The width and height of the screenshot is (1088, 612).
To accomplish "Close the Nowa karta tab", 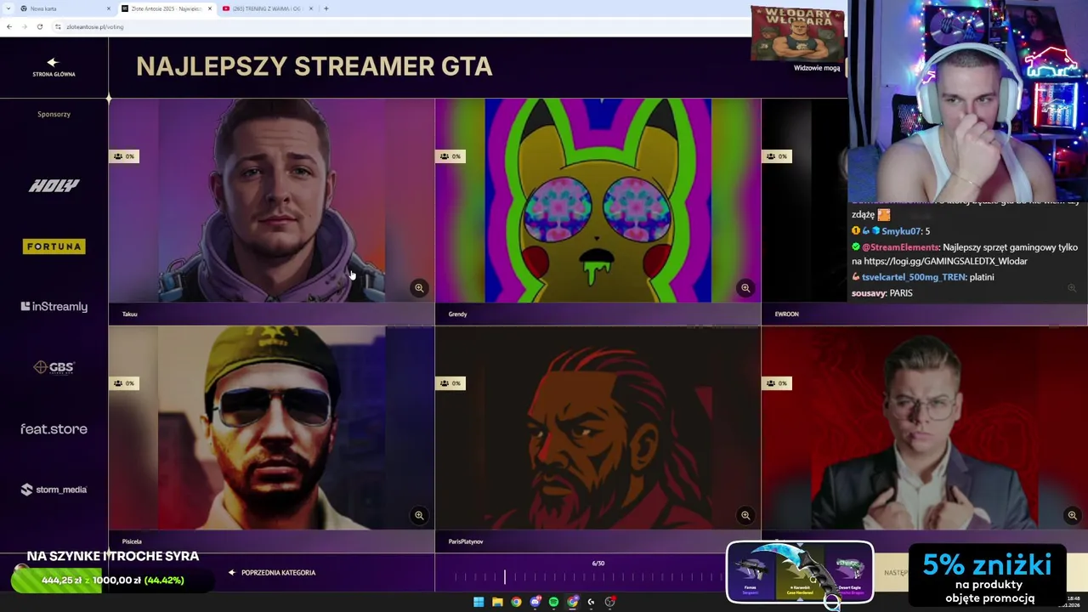I will 109,8.
